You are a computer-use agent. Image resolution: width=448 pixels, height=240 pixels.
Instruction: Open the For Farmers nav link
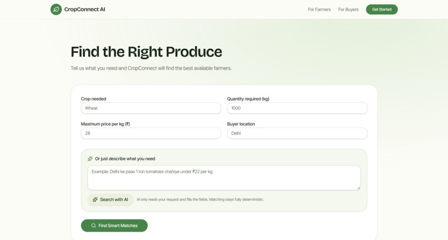click(x=319, y=9)
